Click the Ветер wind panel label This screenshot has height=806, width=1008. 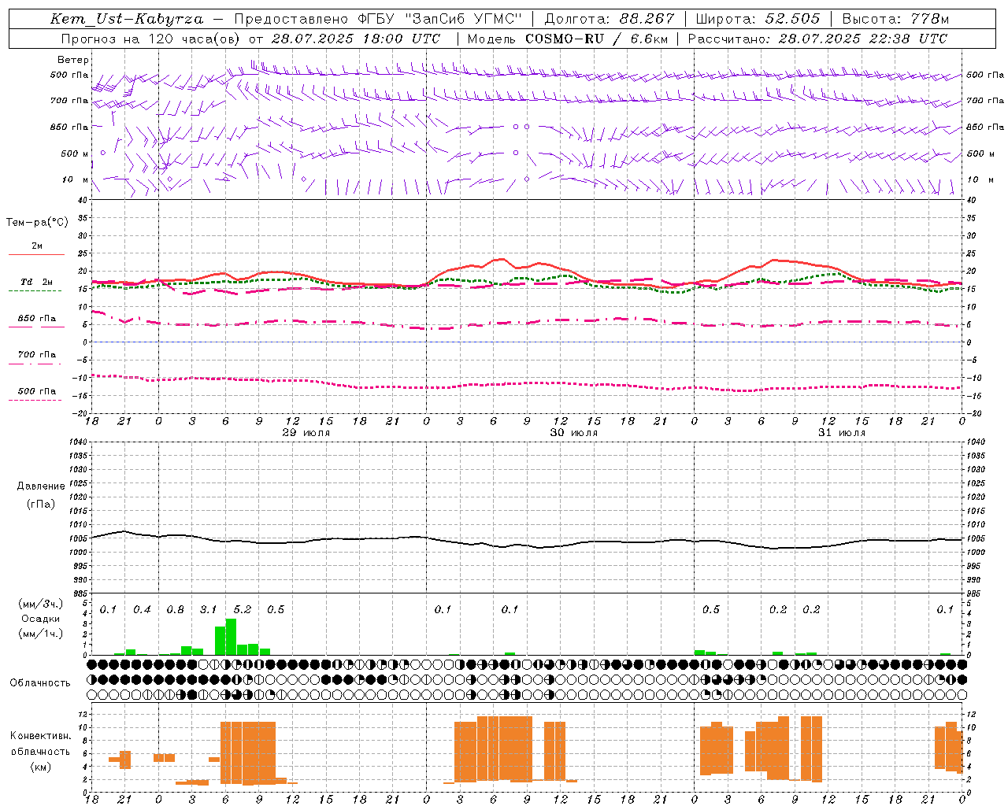[73, 60]
